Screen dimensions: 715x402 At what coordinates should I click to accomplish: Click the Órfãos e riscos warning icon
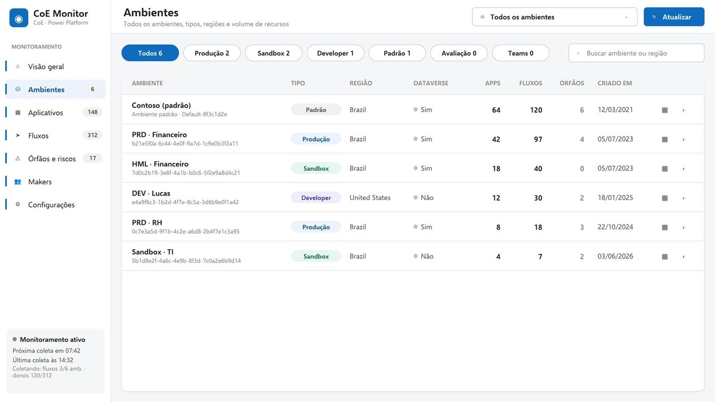[18, 158]
